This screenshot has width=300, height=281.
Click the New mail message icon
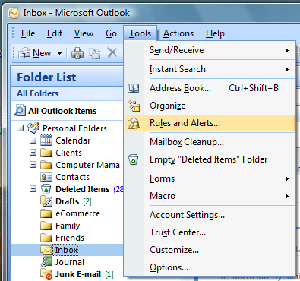[24, 53]
